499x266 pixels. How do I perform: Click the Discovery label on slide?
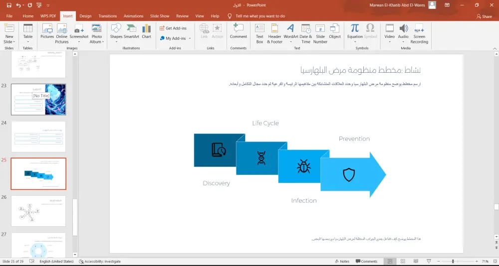click(x=216, y=183)
